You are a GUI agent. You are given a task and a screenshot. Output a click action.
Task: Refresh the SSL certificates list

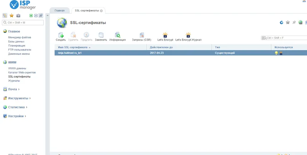[281, 23]
